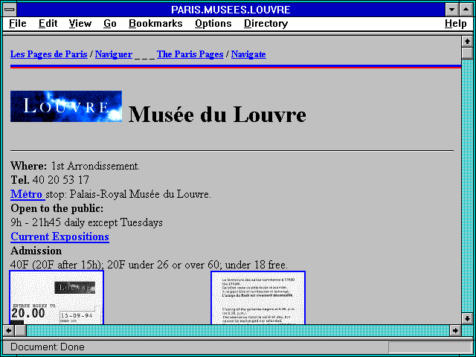Follow the Navigate link
Image resolution: width=476 pixels, height=357 pixels.
coord(248,54)
